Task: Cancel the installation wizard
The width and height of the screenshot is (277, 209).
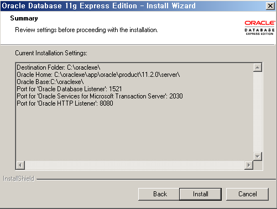Action: click(x=247, y=194)
